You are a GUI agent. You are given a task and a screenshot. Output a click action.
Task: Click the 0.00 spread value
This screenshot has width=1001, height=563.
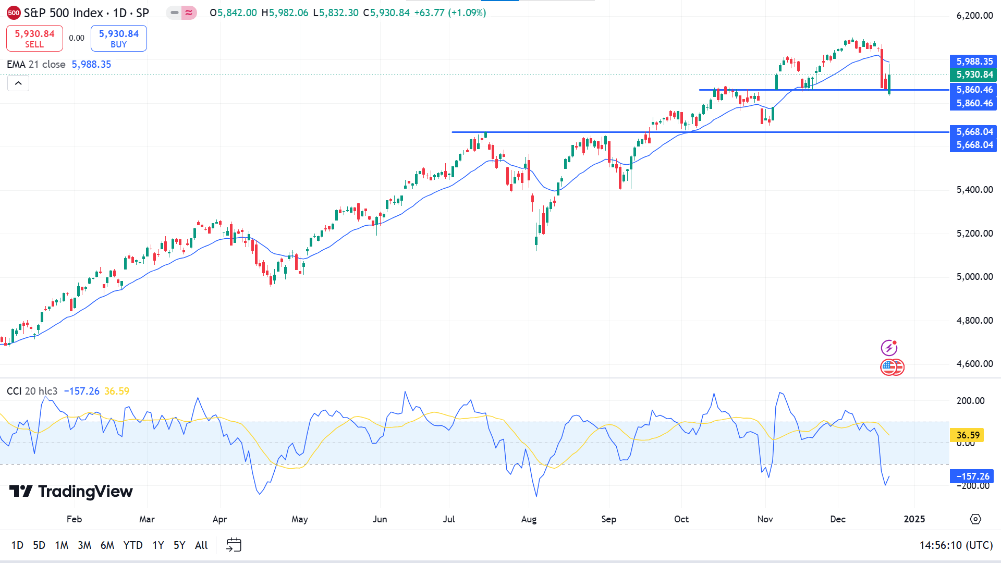(77, 38)
